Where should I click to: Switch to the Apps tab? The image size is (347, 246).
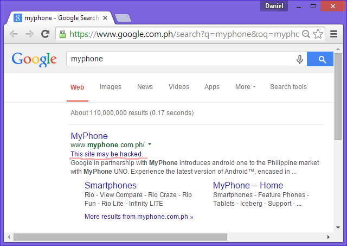click(x=212, y=87)
